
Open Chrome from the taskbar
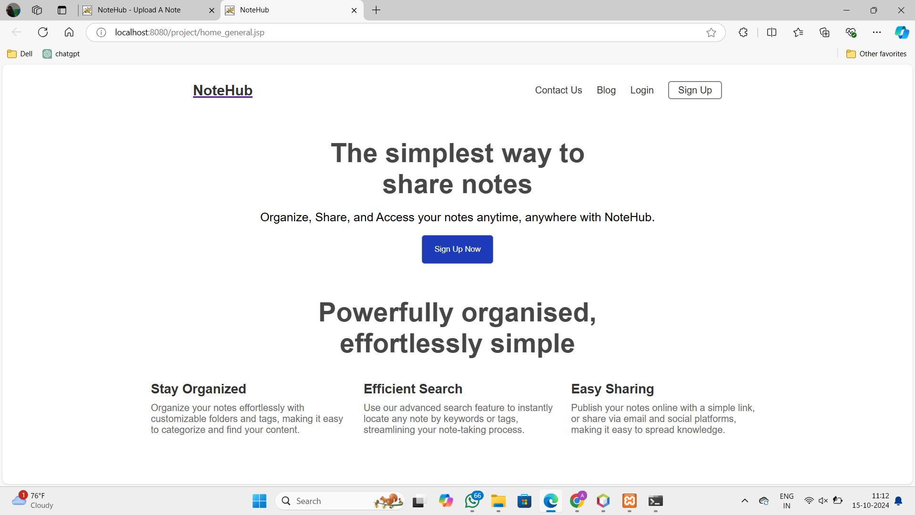[x=577, y=501]
